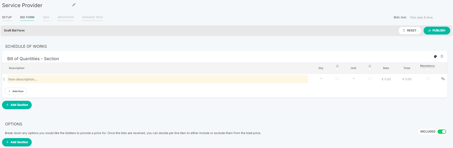Tick the item row mandatory checkbox
This screenshot has height=148, width=453.
(428, 79)
